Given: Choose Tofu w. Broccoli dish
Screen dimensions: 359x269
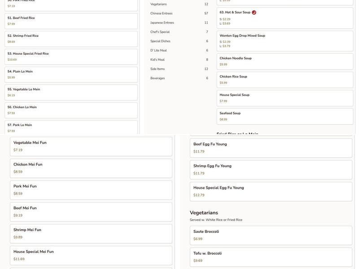Looking at the screenshot, I should [271, 257].
